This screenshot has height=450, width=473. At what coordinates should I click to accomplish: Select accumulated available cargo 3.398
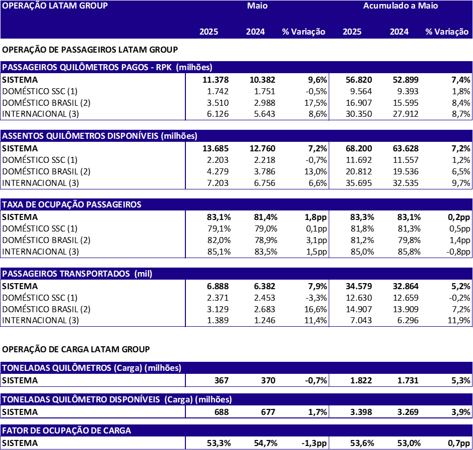[361, 412]
